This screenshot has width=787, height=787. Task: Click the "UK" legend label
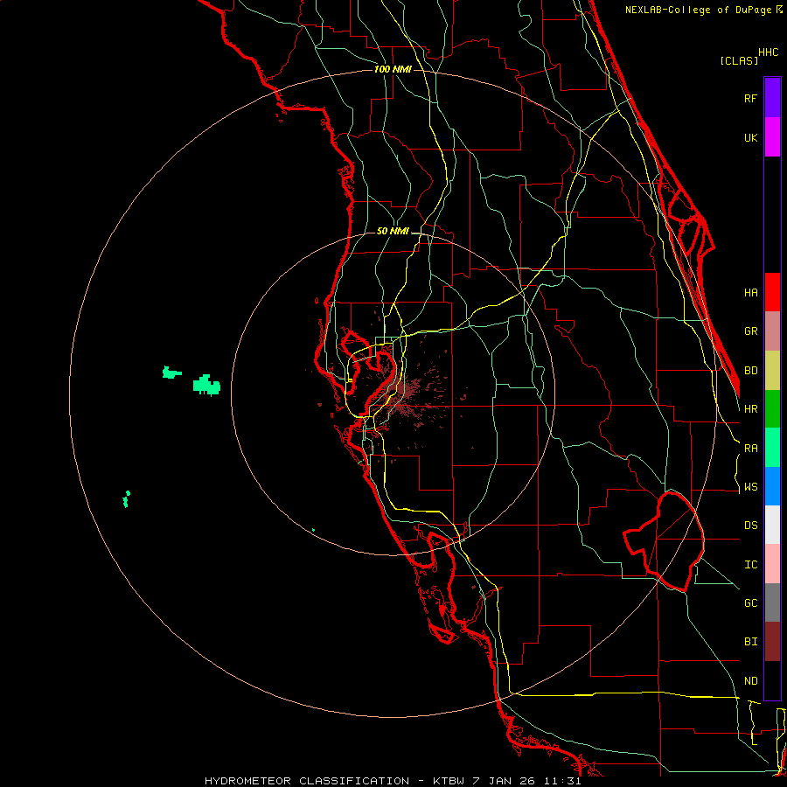(x=750, y=137)
